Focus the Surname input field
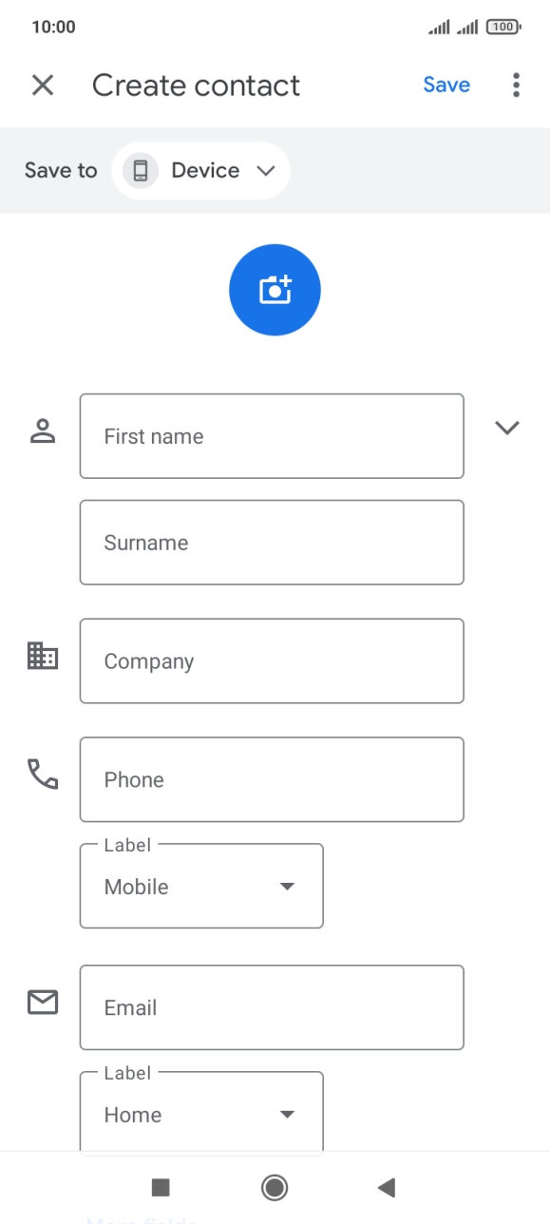The height and width of the screenshot is (1224, 550). click(272, 542)
